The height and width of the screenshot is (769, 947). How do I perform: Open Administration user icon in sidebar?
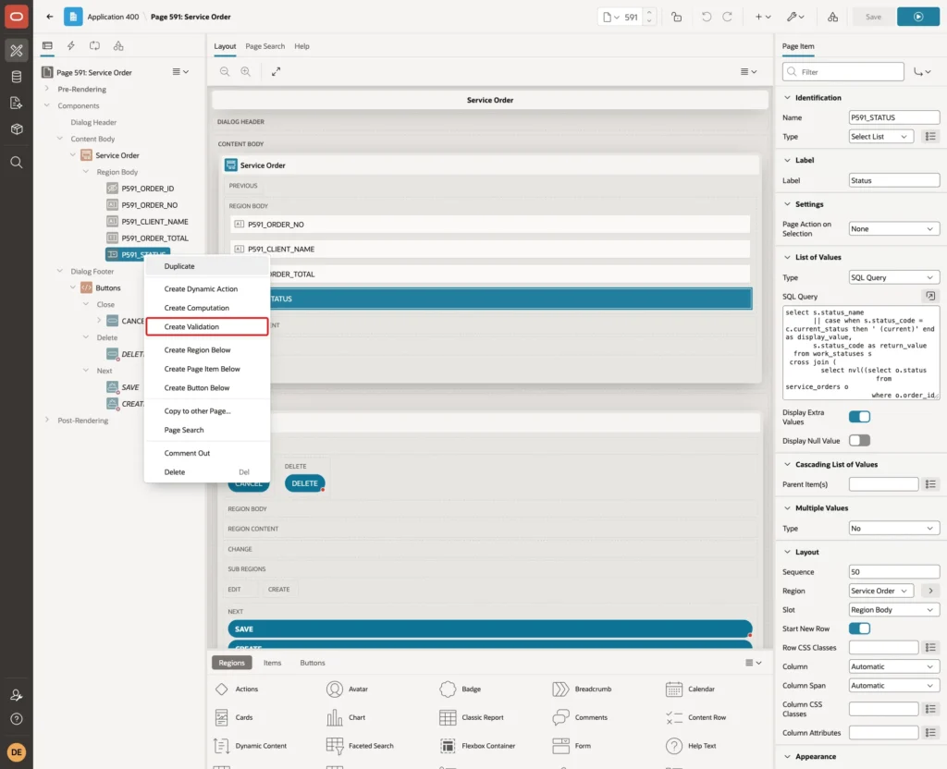(x=17, y=695)
